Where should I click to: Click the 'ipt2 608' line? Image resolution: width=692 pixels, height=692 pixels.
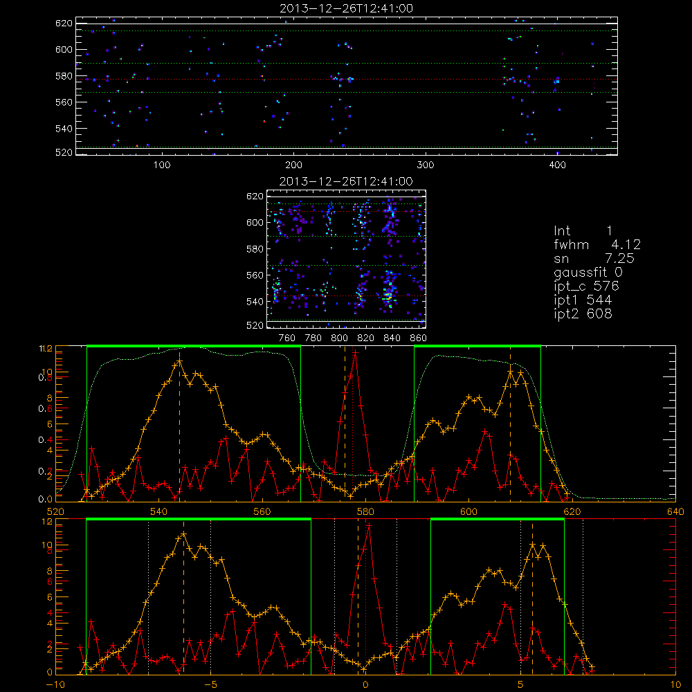point(583,313)
